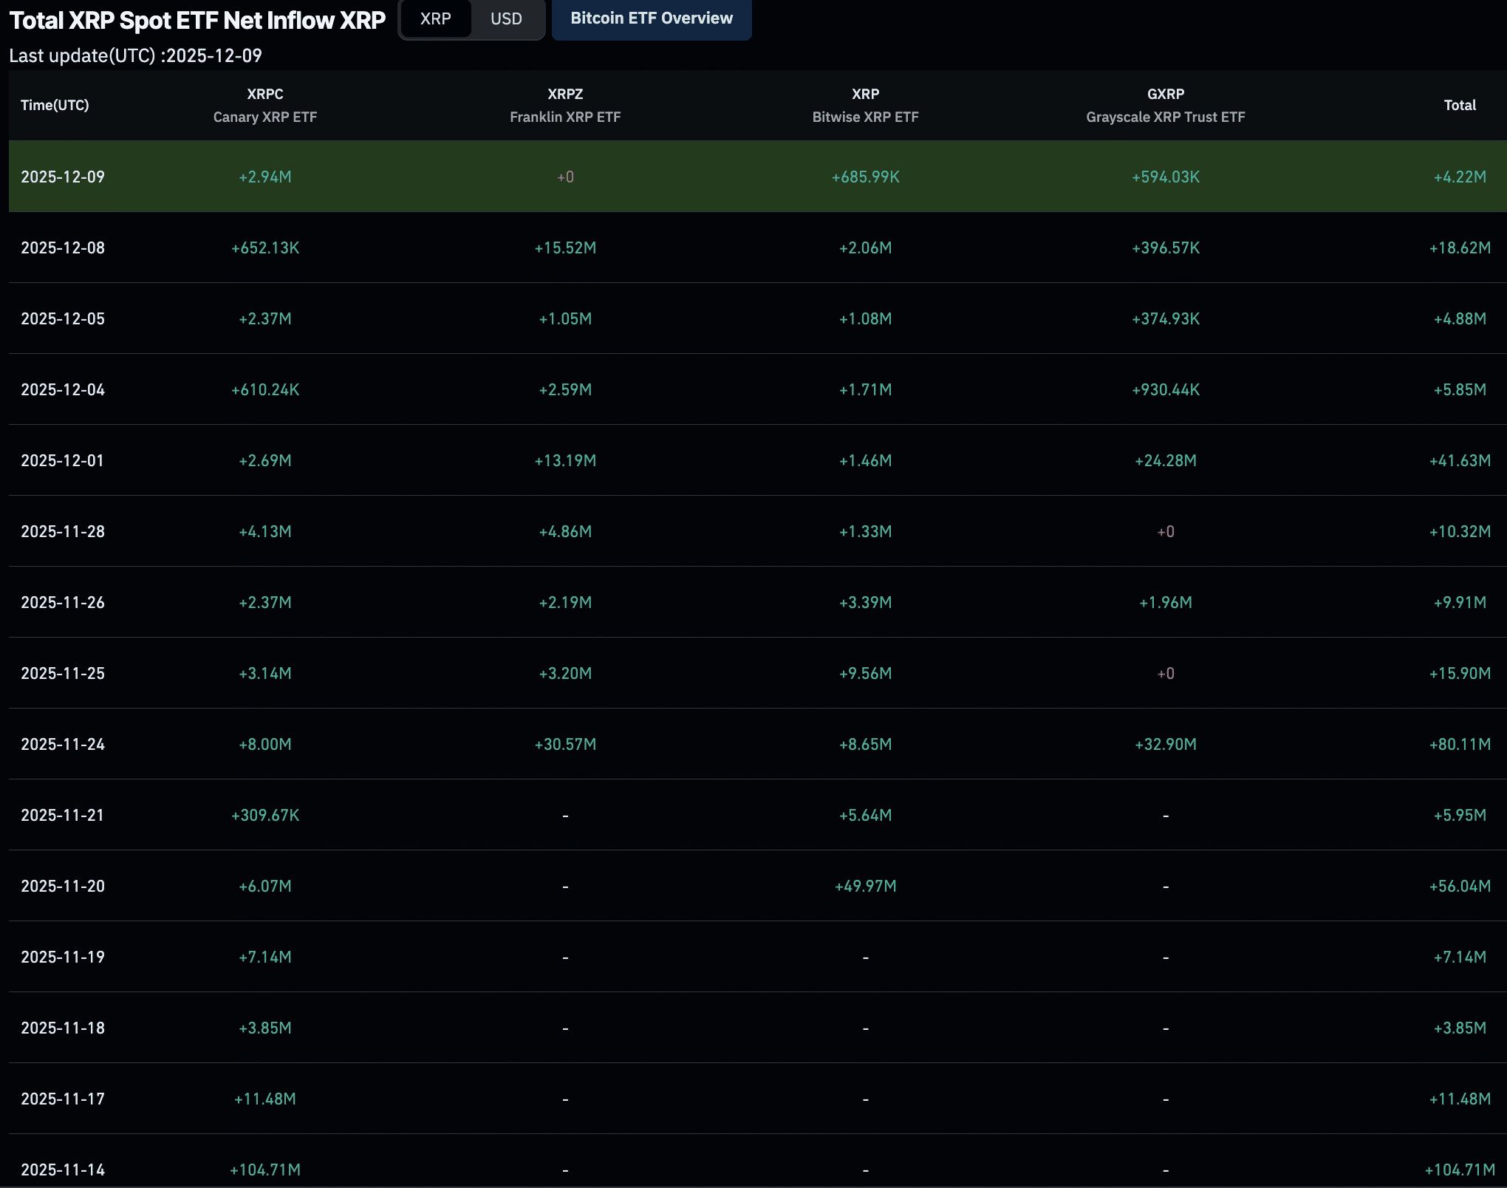Click the XRPZ Franklin XRP ETF header
The image size is (1507, 1188).
(565, 105)
